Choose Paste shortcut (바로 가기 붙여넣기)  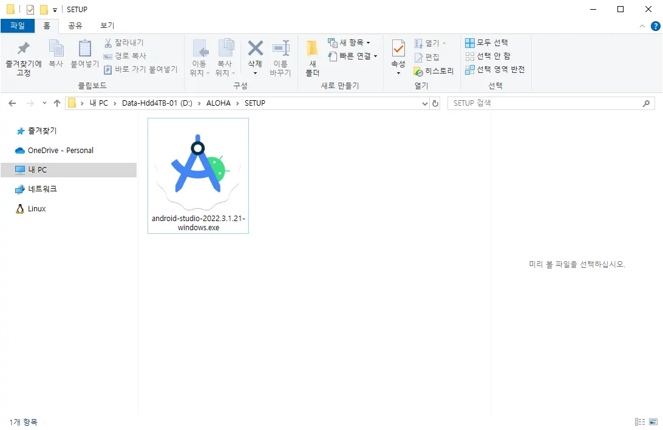pos(140,69)
